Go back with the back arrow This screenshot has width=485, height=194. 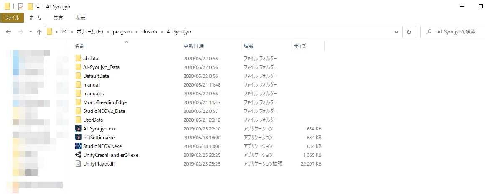pyautogui.click(x=8, y=31)
